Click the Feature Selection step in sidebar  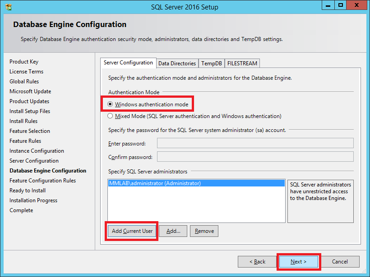(30, 131)
